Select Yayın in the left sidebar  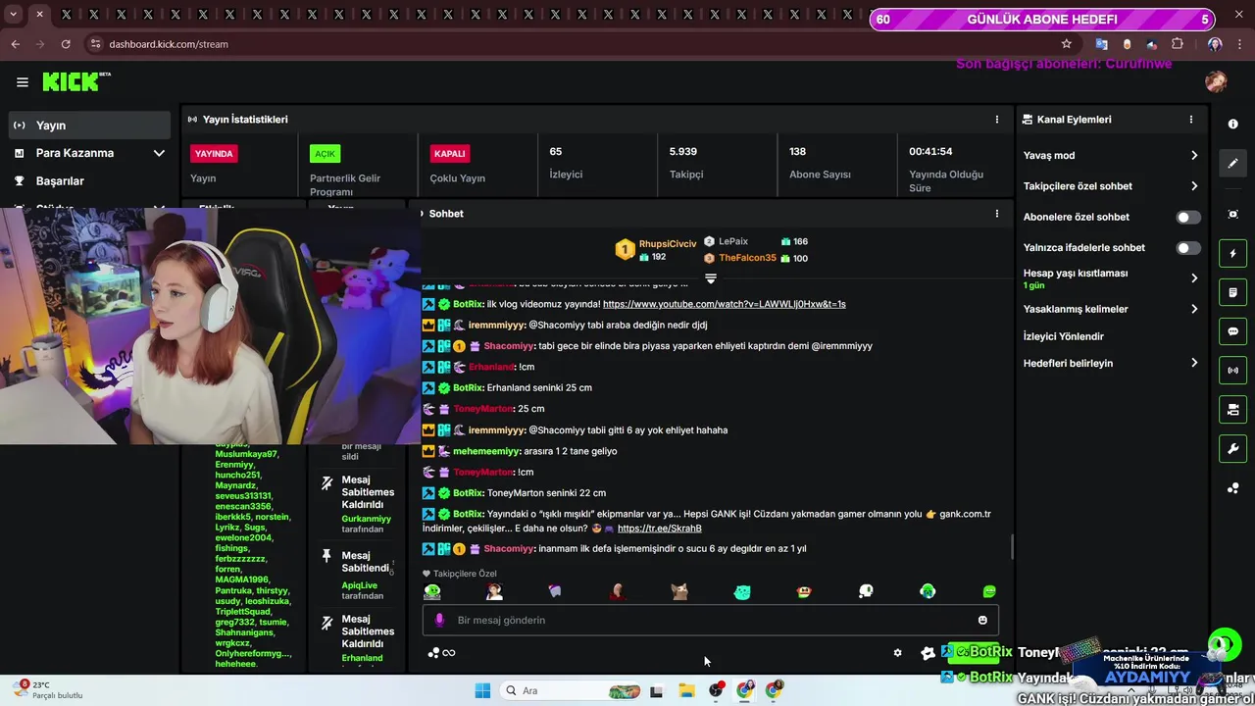pos(89,126)
